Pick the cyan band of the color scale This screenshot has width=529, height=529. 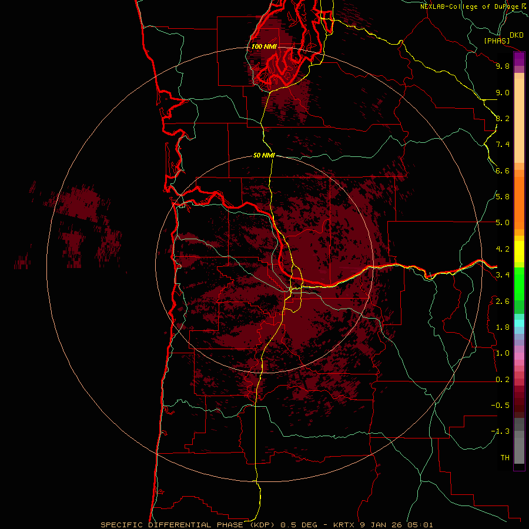[519, 323]
